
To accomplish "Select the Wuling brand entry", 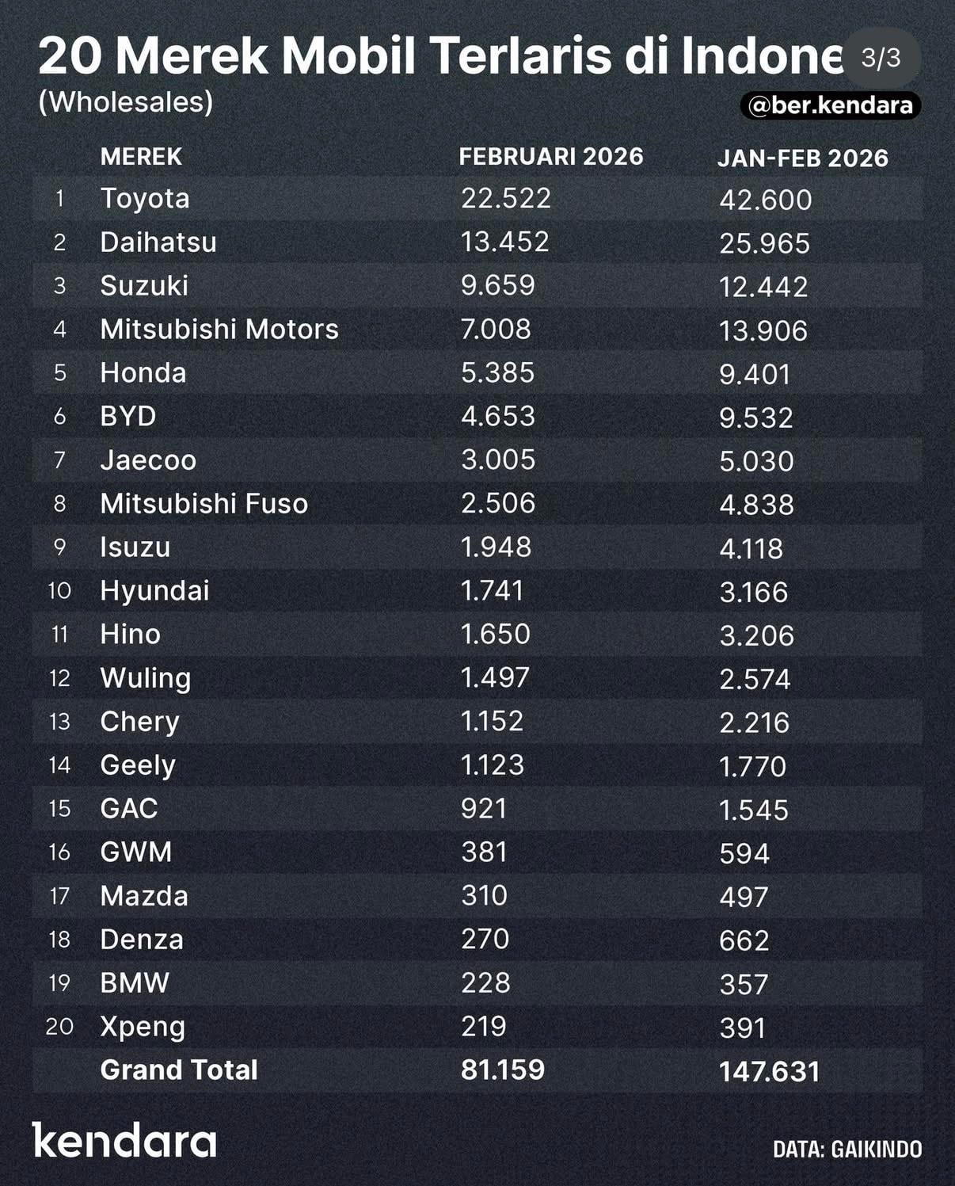I will click(146, 678).
